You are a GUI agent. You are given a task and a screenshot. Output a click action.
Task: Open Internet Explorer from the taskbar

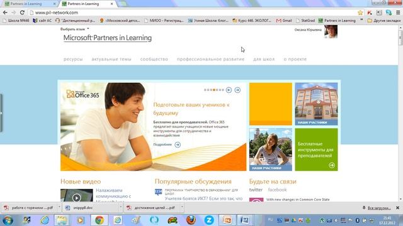(x=45, y=220)
